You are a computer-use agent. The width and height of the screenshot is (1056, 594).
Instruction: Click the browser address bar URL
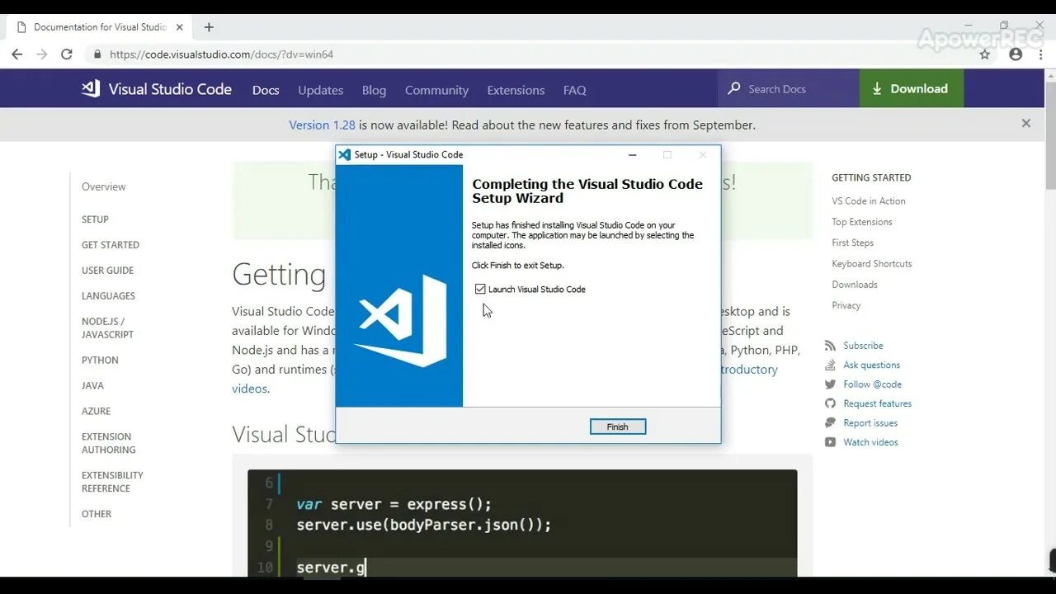pyautogui.click(x=221, y=54)
